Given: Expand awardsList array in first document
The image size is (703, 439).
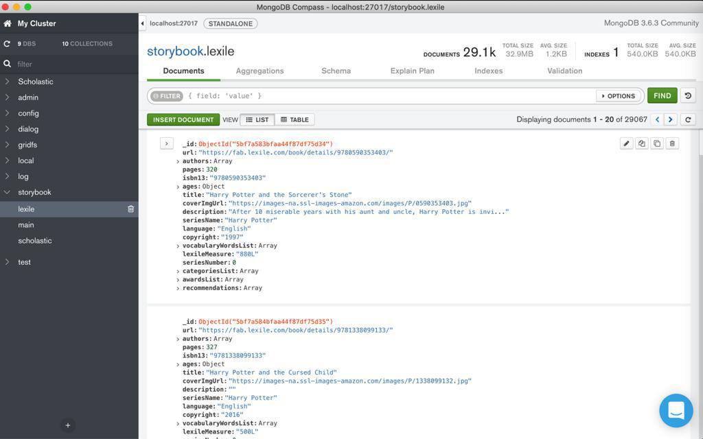Looking at the screenshot, I should coord(178,280).
